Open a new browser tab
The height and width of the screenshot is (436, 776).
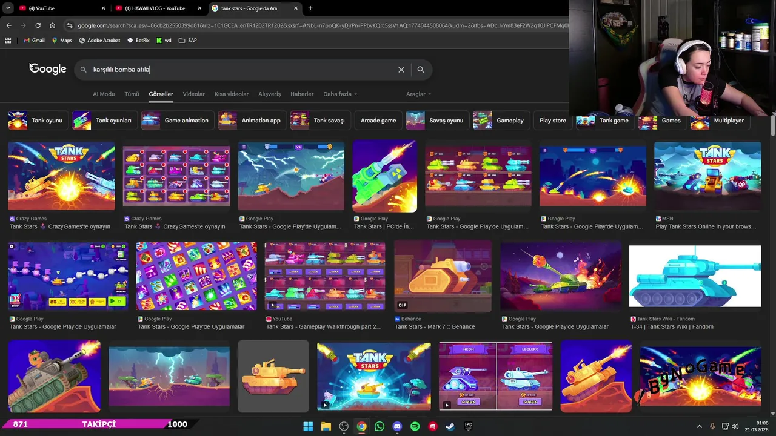coord(310,8)
